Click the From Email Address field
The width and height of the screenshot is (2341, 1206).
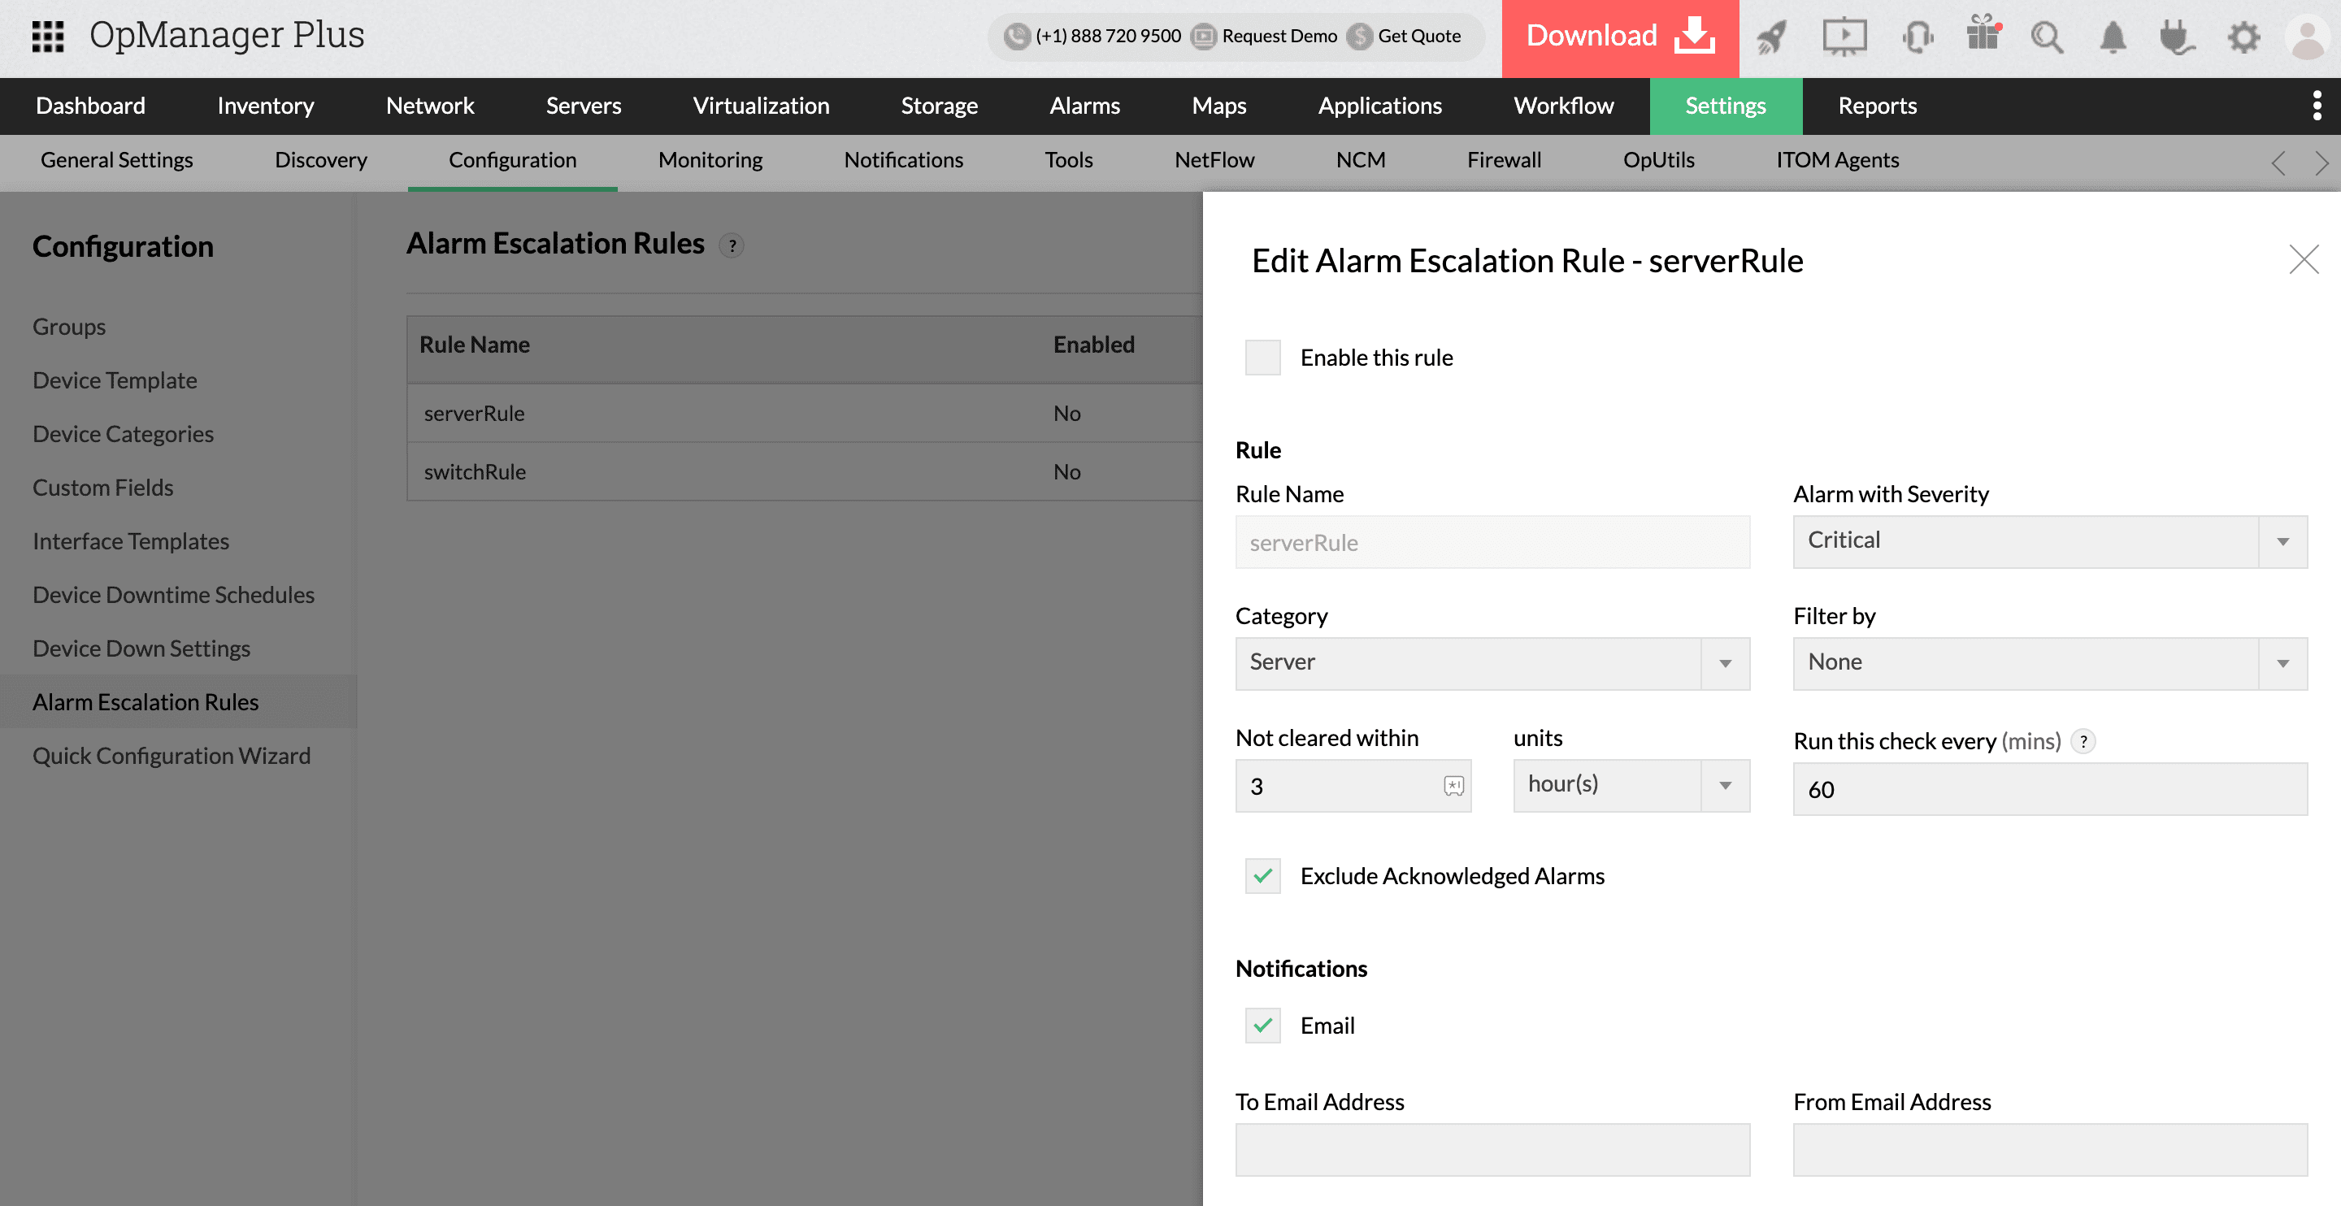[2049, 1151]
